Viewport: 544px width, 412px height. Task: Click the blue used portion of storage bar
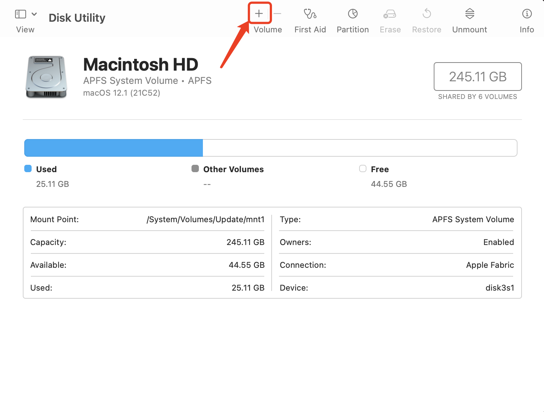(114, 148)
